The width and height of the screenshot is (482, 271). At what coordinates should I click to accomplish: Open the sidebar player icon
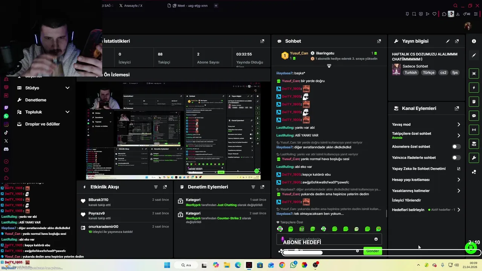click(x=6, y=161)
